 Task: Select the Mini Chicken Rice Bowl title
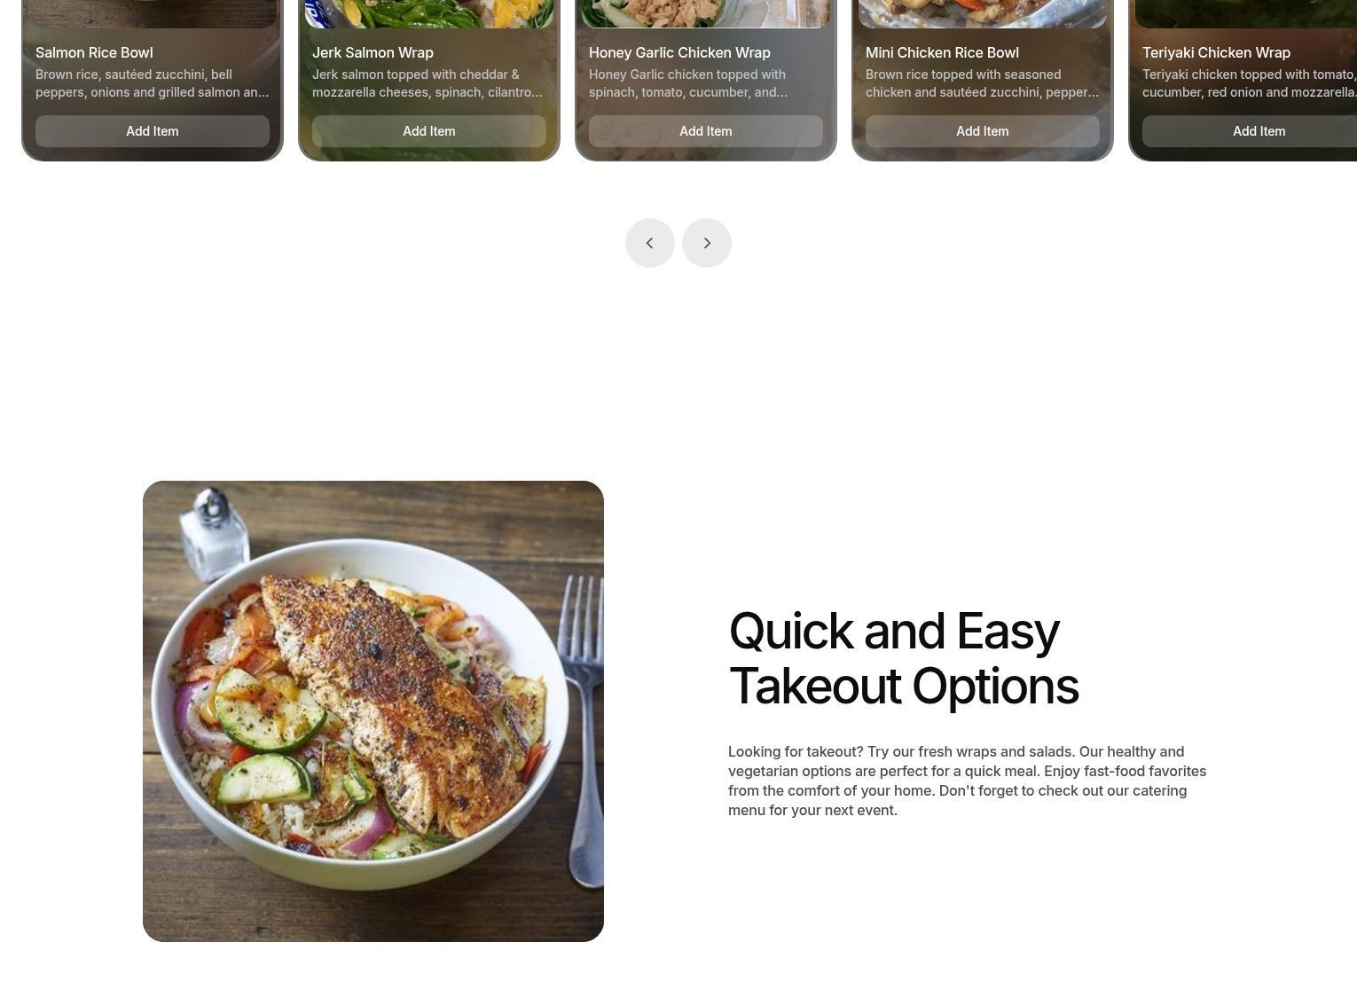pyautogui.click(x=942, y=53)
